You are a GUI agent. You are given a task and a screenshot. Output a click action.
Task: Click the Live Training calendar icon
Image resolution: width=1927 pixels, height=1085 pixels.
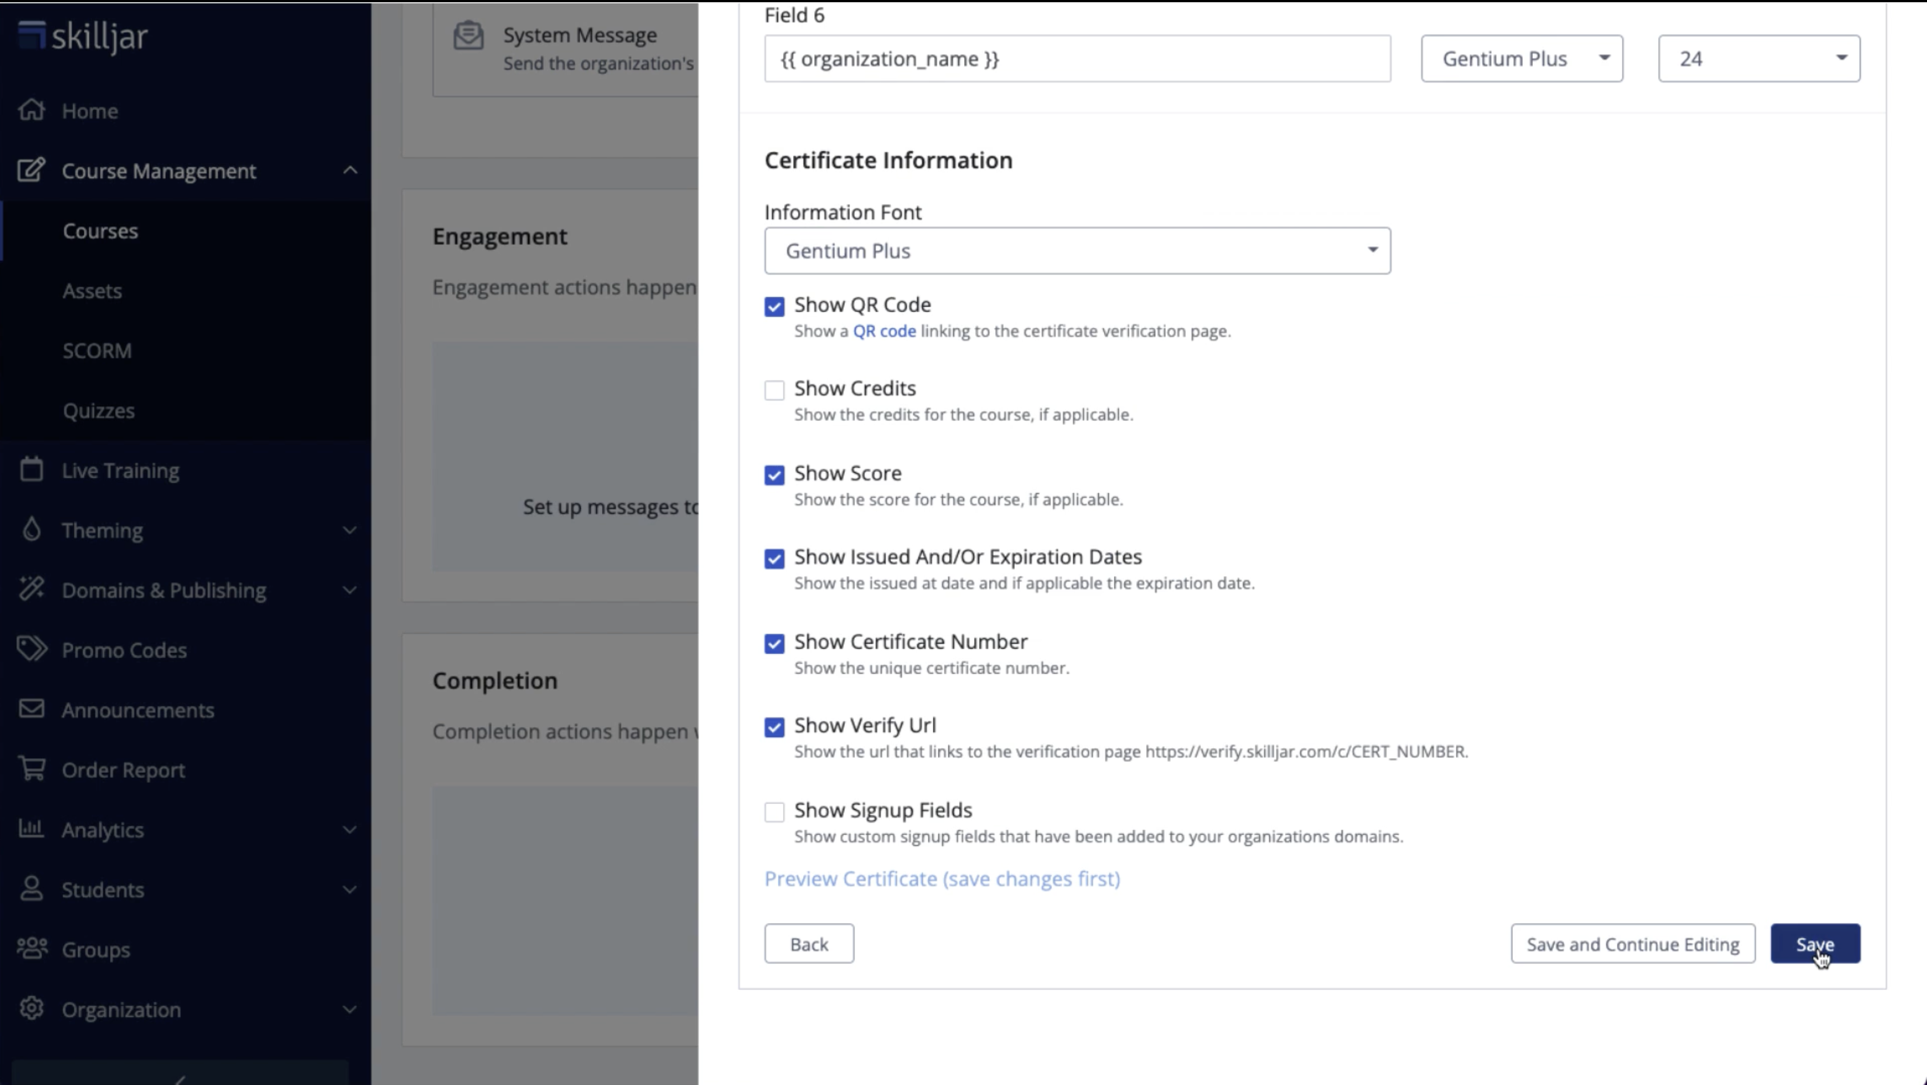31,470
